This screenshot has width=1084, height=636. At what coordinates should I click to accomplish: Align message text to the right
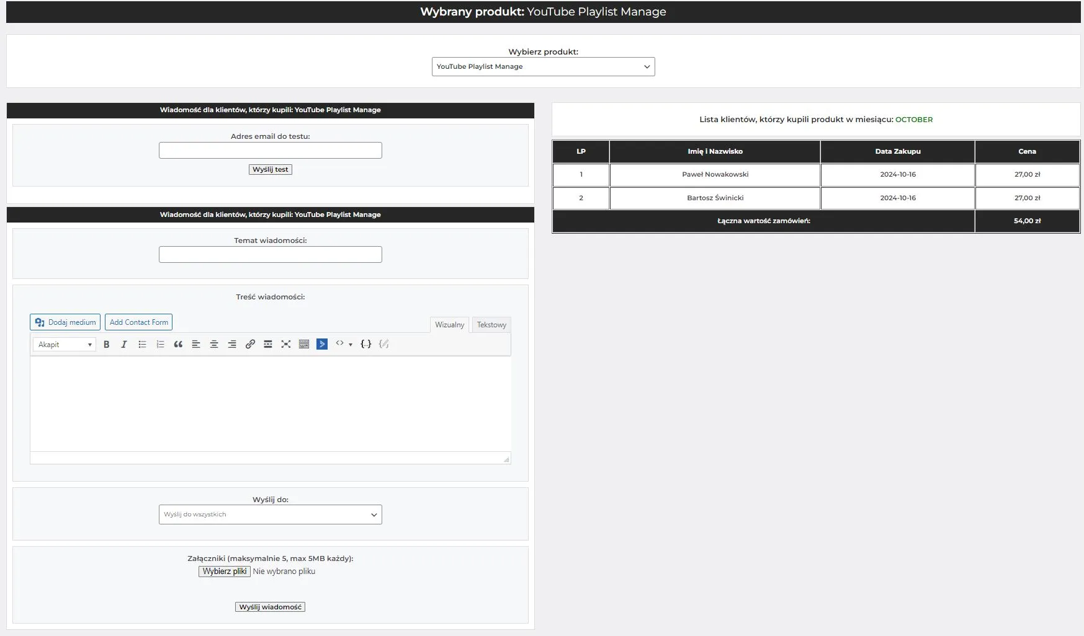[x=232, y=345]
